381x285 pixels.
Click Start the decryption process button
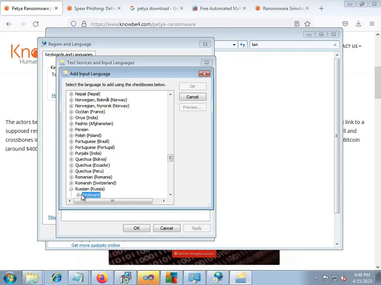point(194,253)
